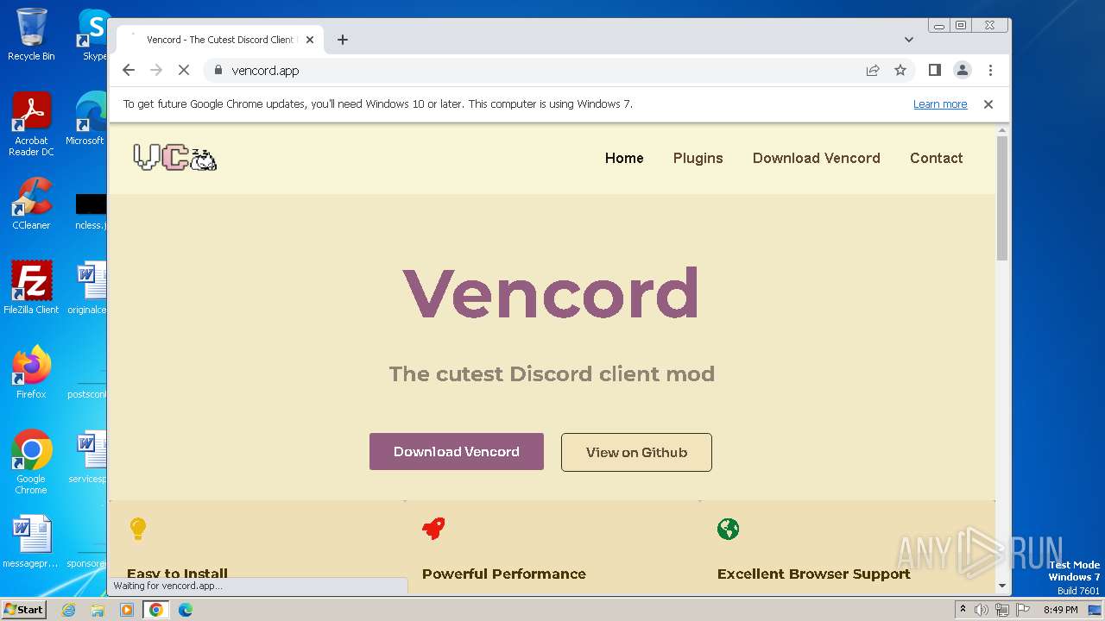Open Acrobat Reader DC desktop icon

coord(31,124)
